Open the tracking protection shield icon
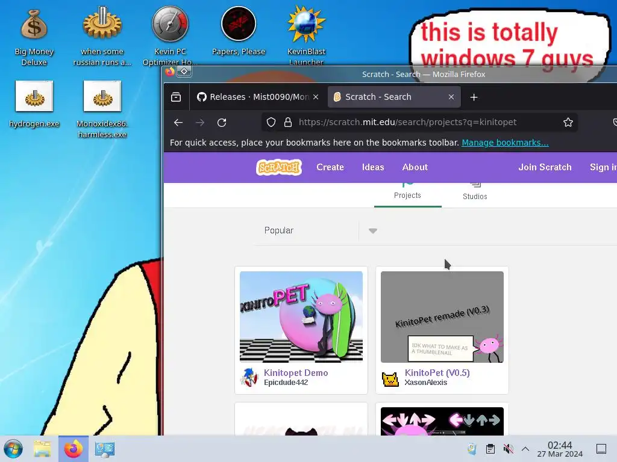617x462 pixels. coord(271,122)
